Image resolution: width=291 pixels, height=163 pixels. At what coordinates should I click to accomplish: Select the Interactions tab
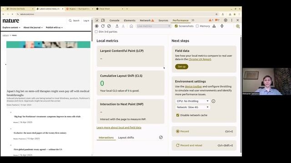(x=106, y=138)
